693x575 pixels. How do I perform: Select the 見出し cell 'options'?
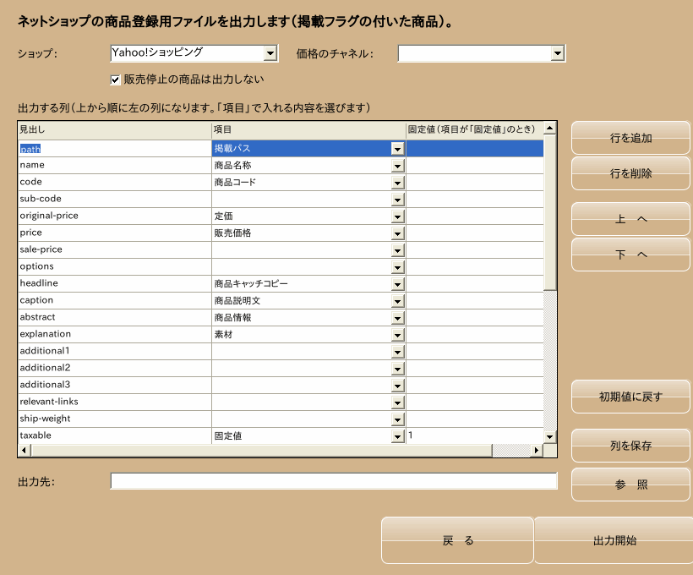(x=115, y=266)
